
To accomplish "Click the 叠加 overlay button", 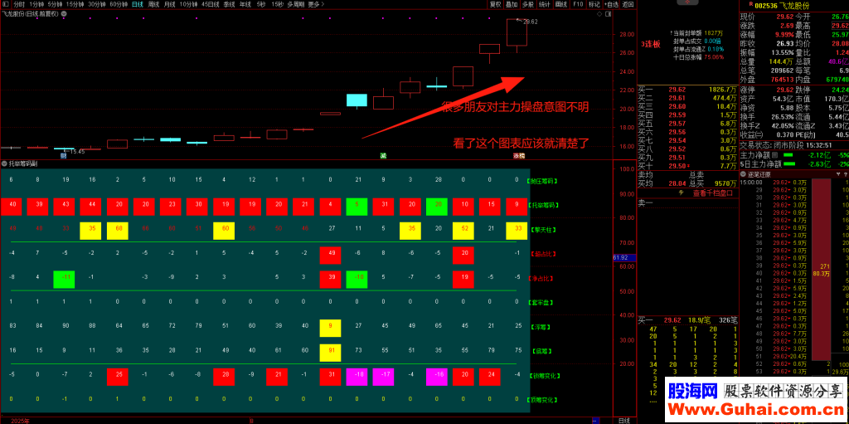I will pos(512,4).
